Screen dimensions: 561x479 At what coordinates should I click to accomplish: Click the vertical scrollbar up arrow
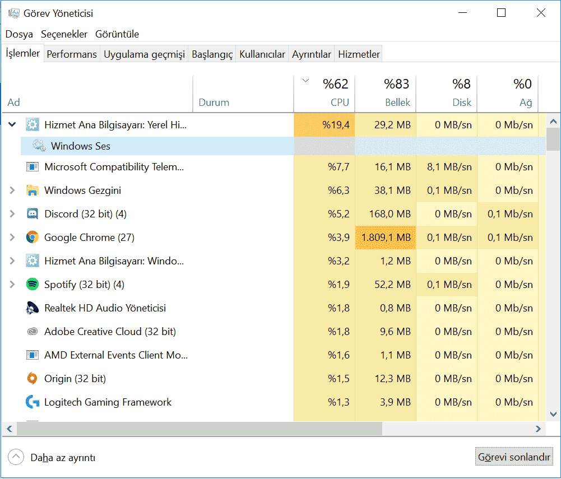click(x=553, y=122)
